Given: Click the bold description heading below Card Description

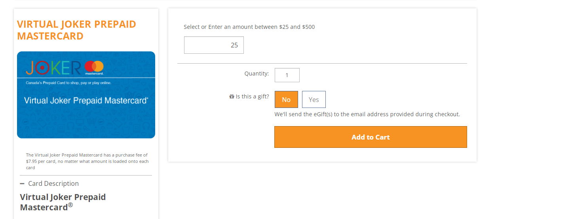Looking at the screenshot, I should coord(63,202).
